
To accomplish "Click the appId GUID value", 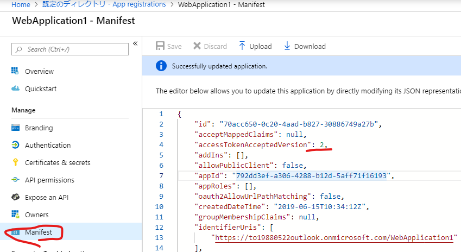I will (x=311, y=175).
